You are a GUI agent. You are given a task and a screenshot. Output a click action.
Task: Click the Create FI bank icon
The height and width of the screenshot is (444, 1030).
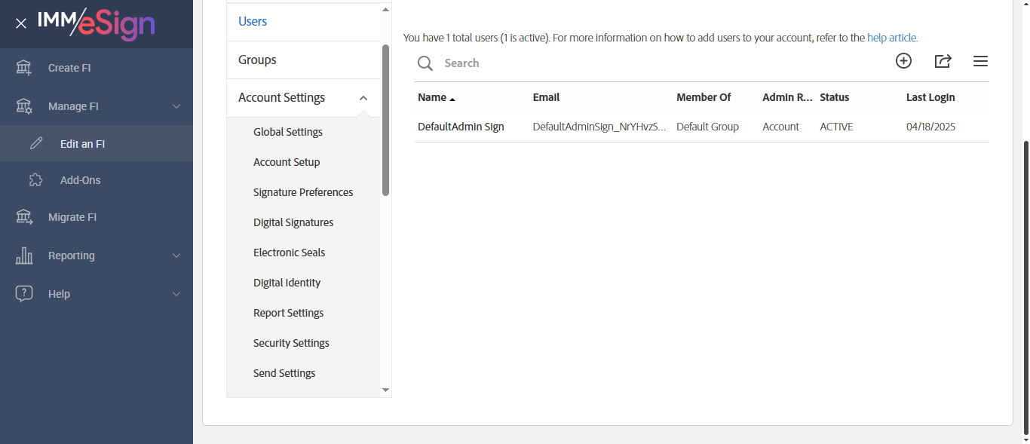(24, 68)
